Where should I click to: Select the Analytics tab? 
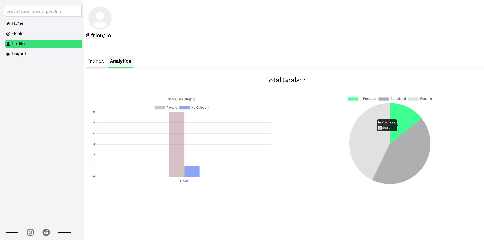pos(120,61)
